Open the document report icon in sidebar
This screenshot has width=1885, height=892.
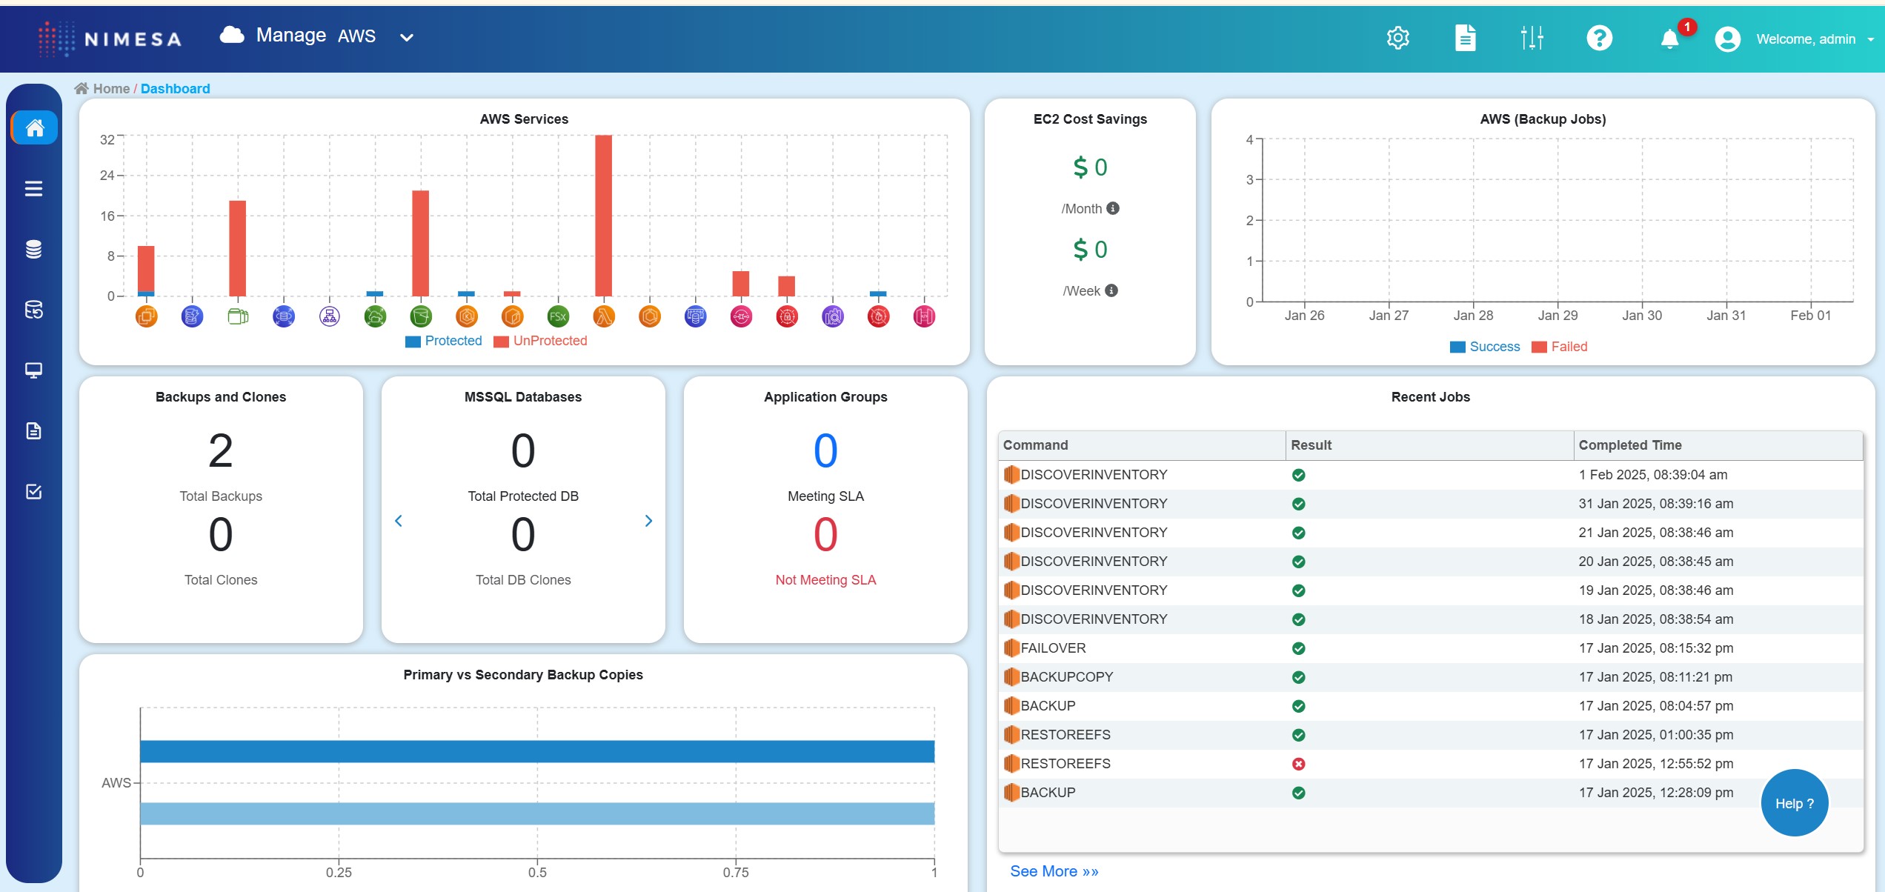tap(33, 430)
